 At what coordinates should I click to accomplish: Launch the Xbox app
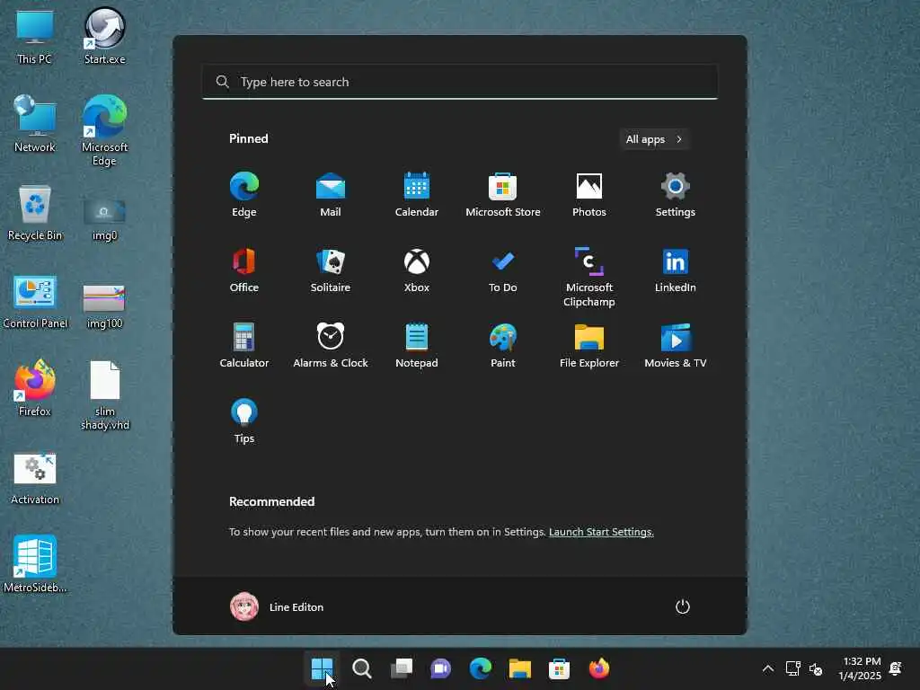click(x=417, y=270)
